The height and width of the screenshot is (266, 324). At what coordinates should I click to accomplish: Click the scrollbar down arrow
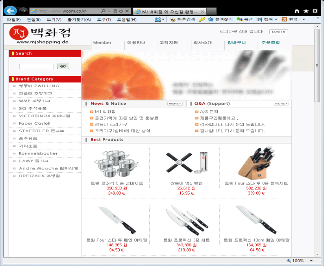coord(317,254)
